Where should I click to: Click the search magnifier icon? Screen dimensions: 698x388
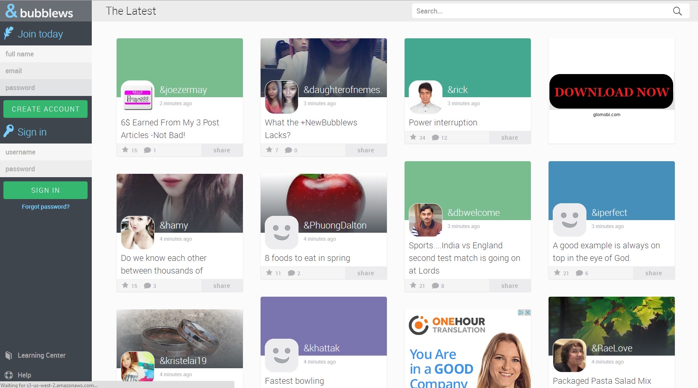pos(677,11)
